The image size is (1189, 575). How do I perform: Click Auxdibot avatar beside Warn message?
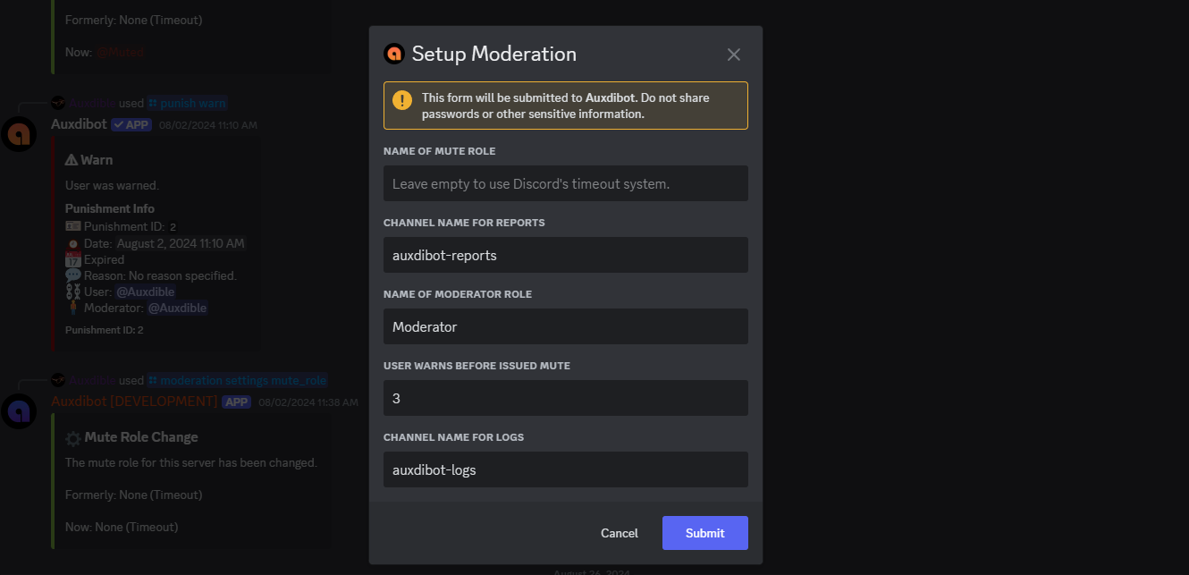(18, 134)
